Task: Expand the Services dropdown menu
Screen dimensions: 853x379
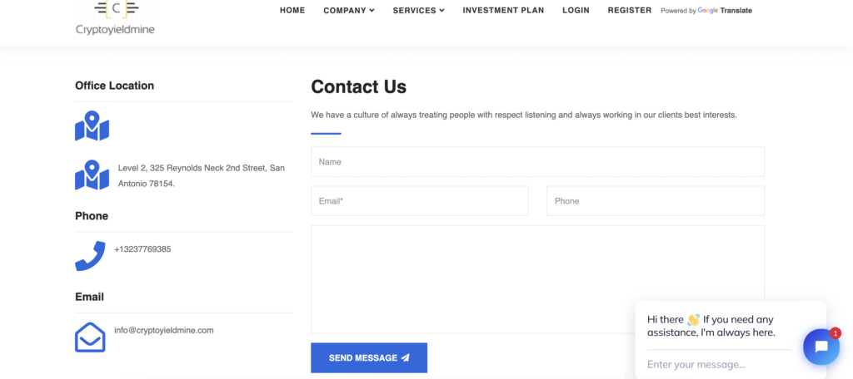Action: pos(419,10)
